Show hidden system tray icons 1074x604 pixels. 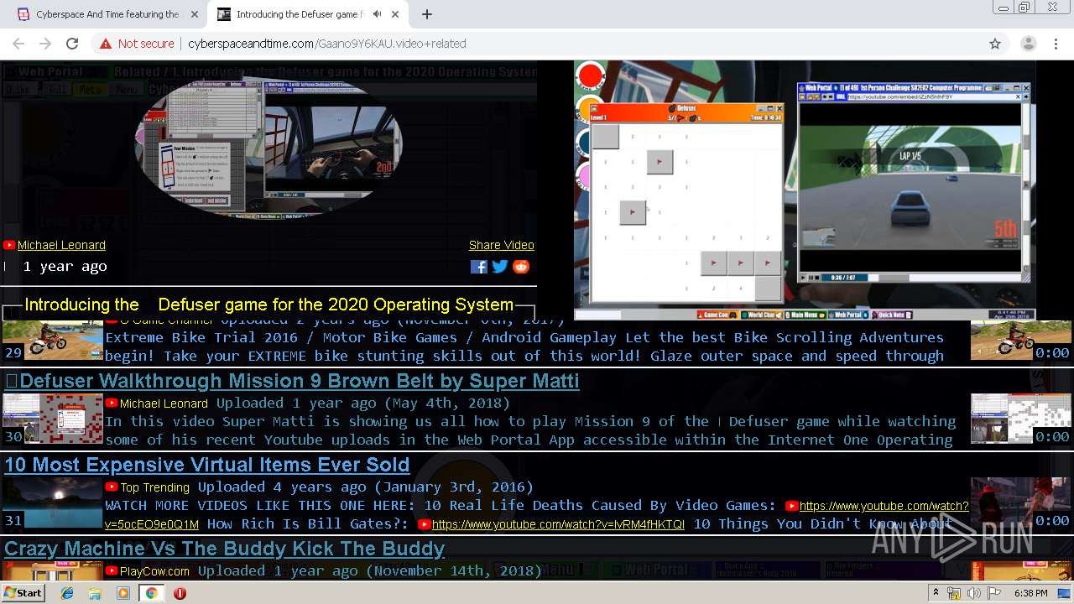tap(936, 593)
